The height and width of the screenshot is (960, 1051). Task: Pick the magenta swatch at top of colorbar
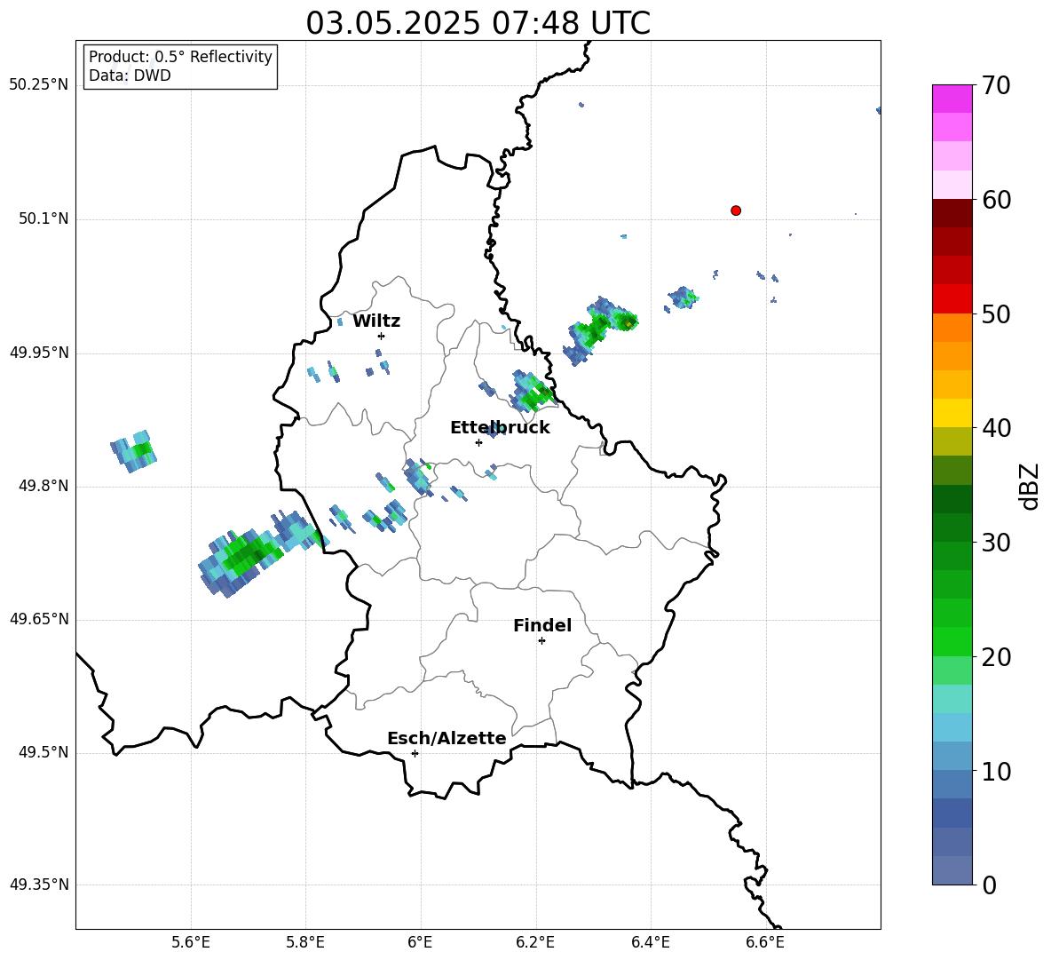(x=952, y=99)
